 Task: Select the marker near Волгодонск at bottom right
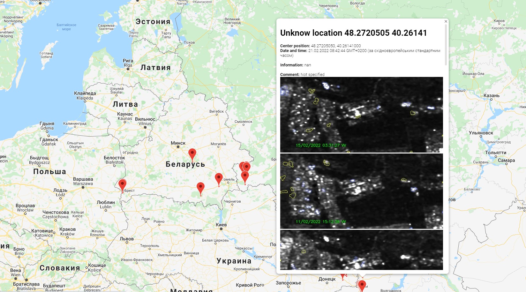click(362, 284)
